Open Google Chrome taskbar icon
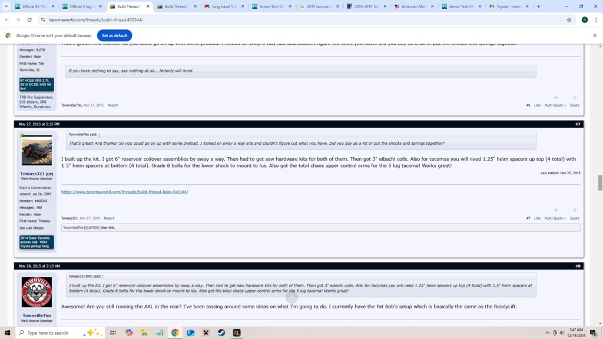 click(175, 333)
